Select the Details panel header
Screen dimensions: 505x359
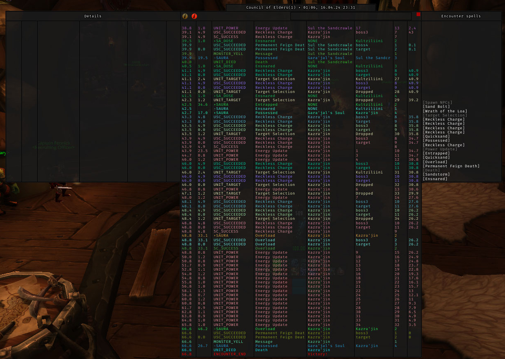[x=93, y=16]
